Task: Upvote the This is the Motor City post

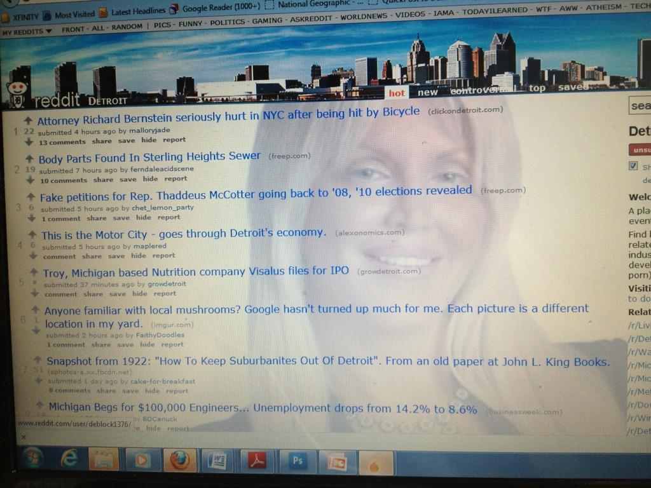Action: coord(32,235)
